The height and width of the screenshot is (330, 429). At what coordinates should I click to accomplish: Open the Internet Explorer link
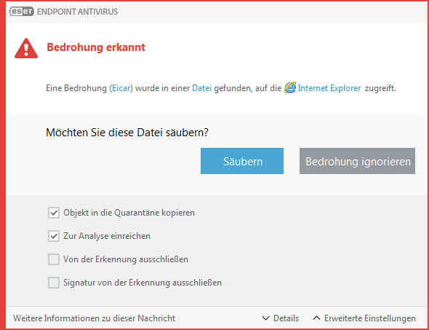point(329,89)
